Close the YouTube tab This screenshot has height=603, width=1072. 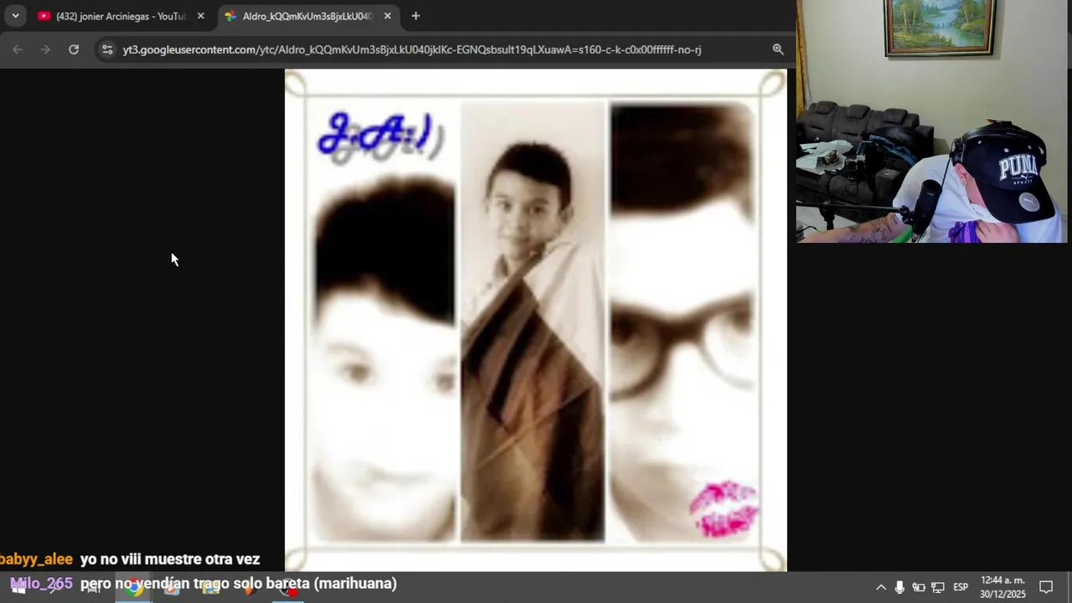[x=200, y=16]
